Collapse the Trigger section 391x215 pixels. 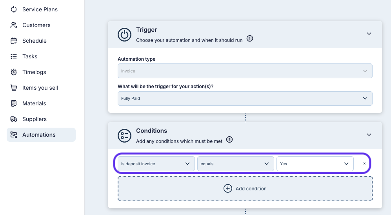(369, 34)
